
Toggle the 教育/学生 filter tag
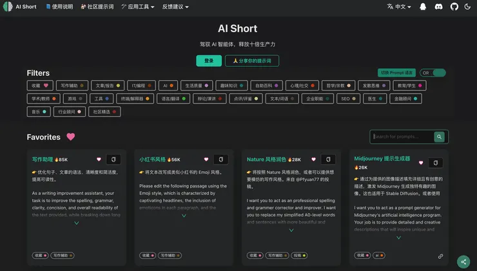click(409, 86)
